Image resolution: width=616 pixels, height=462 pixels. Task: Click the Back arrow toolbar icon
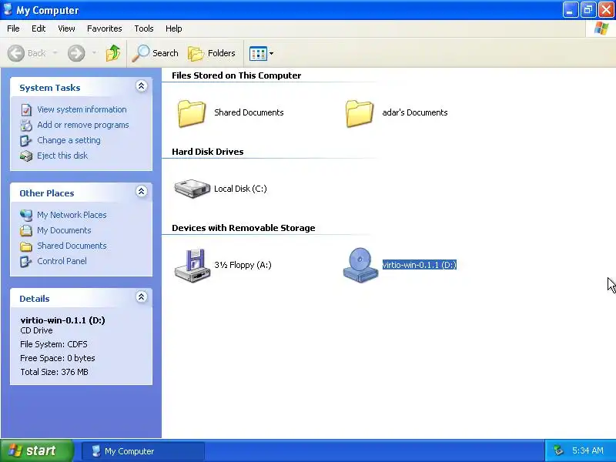[x=16, y=53]
